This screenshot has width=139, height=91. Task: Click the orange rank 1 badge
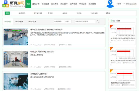click(x=111, y=26)
